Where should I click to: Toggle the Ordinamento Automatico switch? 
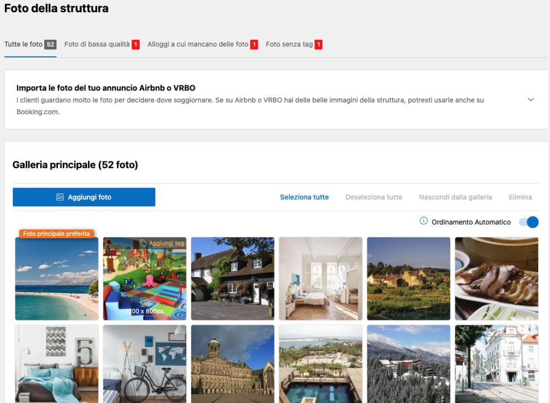(x=529, y=222)
